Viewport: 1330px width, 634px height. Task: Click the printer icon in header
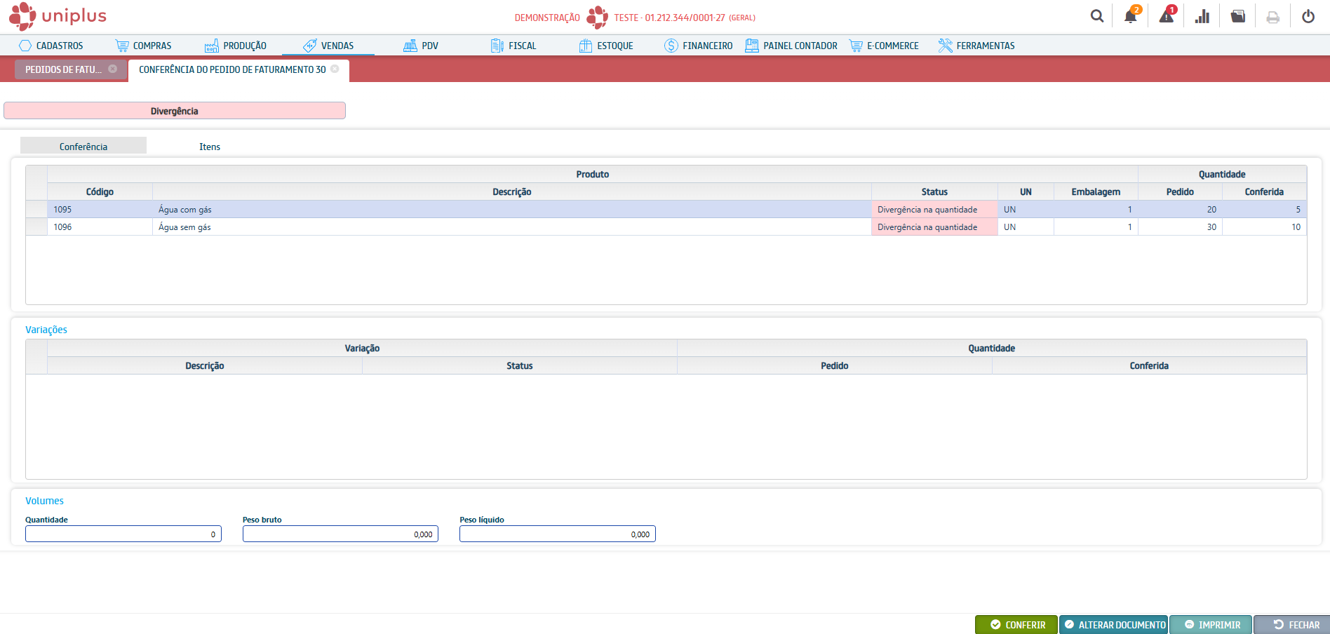[x=1272, y=18]
